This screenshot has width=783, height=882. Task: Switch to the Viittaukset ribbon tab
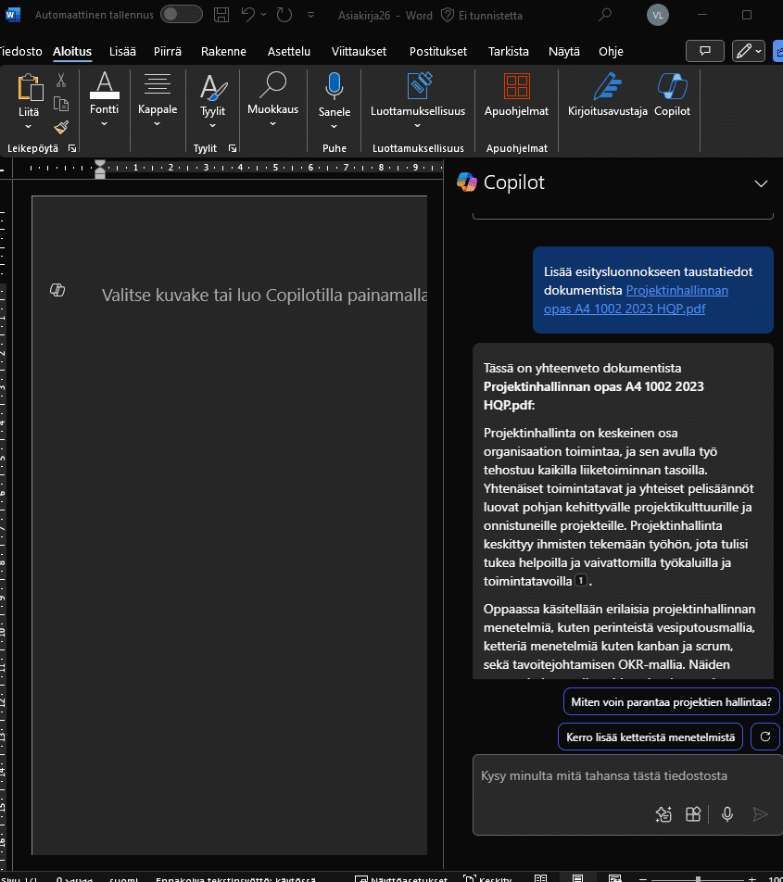(359, 51)
